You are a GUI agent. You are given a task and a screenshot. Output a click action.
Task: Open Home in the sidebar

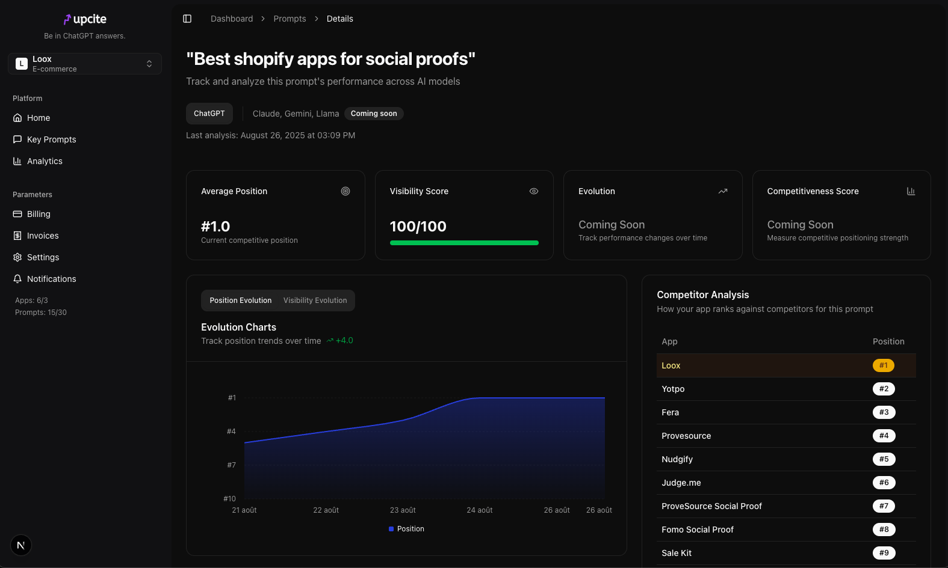click(x=85, y=118)
